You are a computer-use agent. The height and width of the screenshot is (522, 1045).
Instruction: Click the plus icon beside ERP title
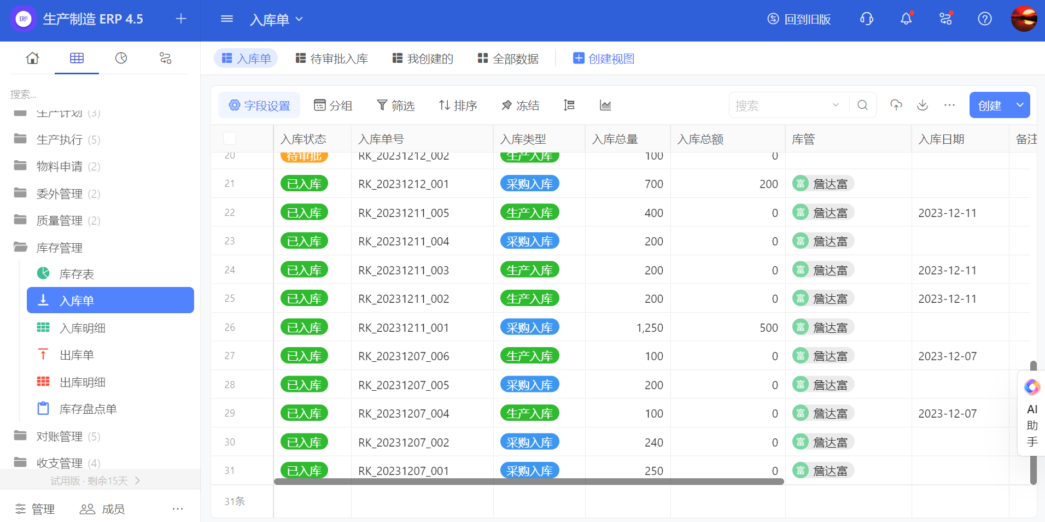[x=181, y=19]
